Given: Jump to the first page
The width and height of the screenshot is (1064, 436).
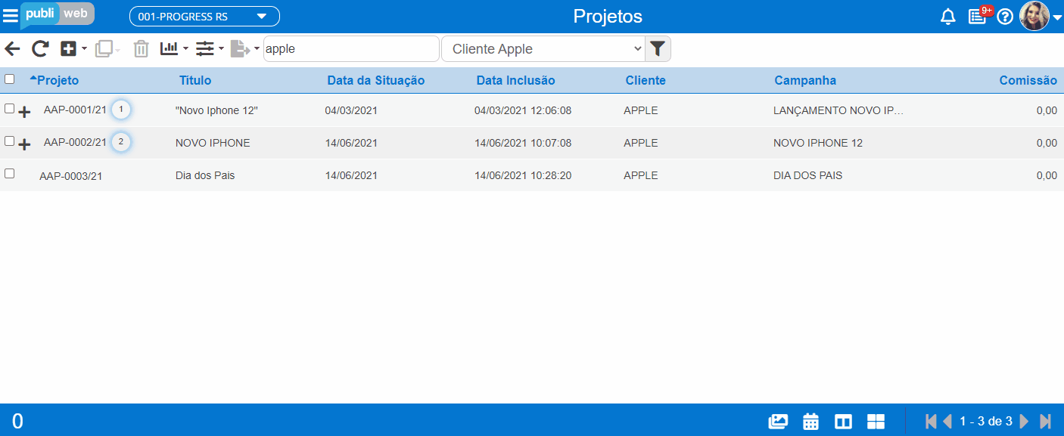Looking at the screenshot, I should [x=931, y=421].
